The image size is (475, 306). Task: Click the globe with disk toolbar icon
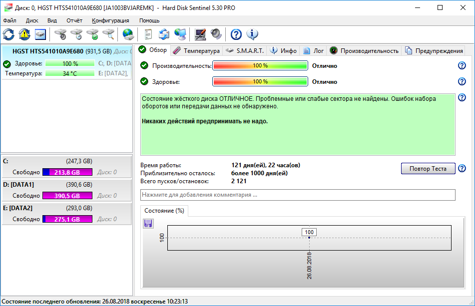tap(128, 34)
